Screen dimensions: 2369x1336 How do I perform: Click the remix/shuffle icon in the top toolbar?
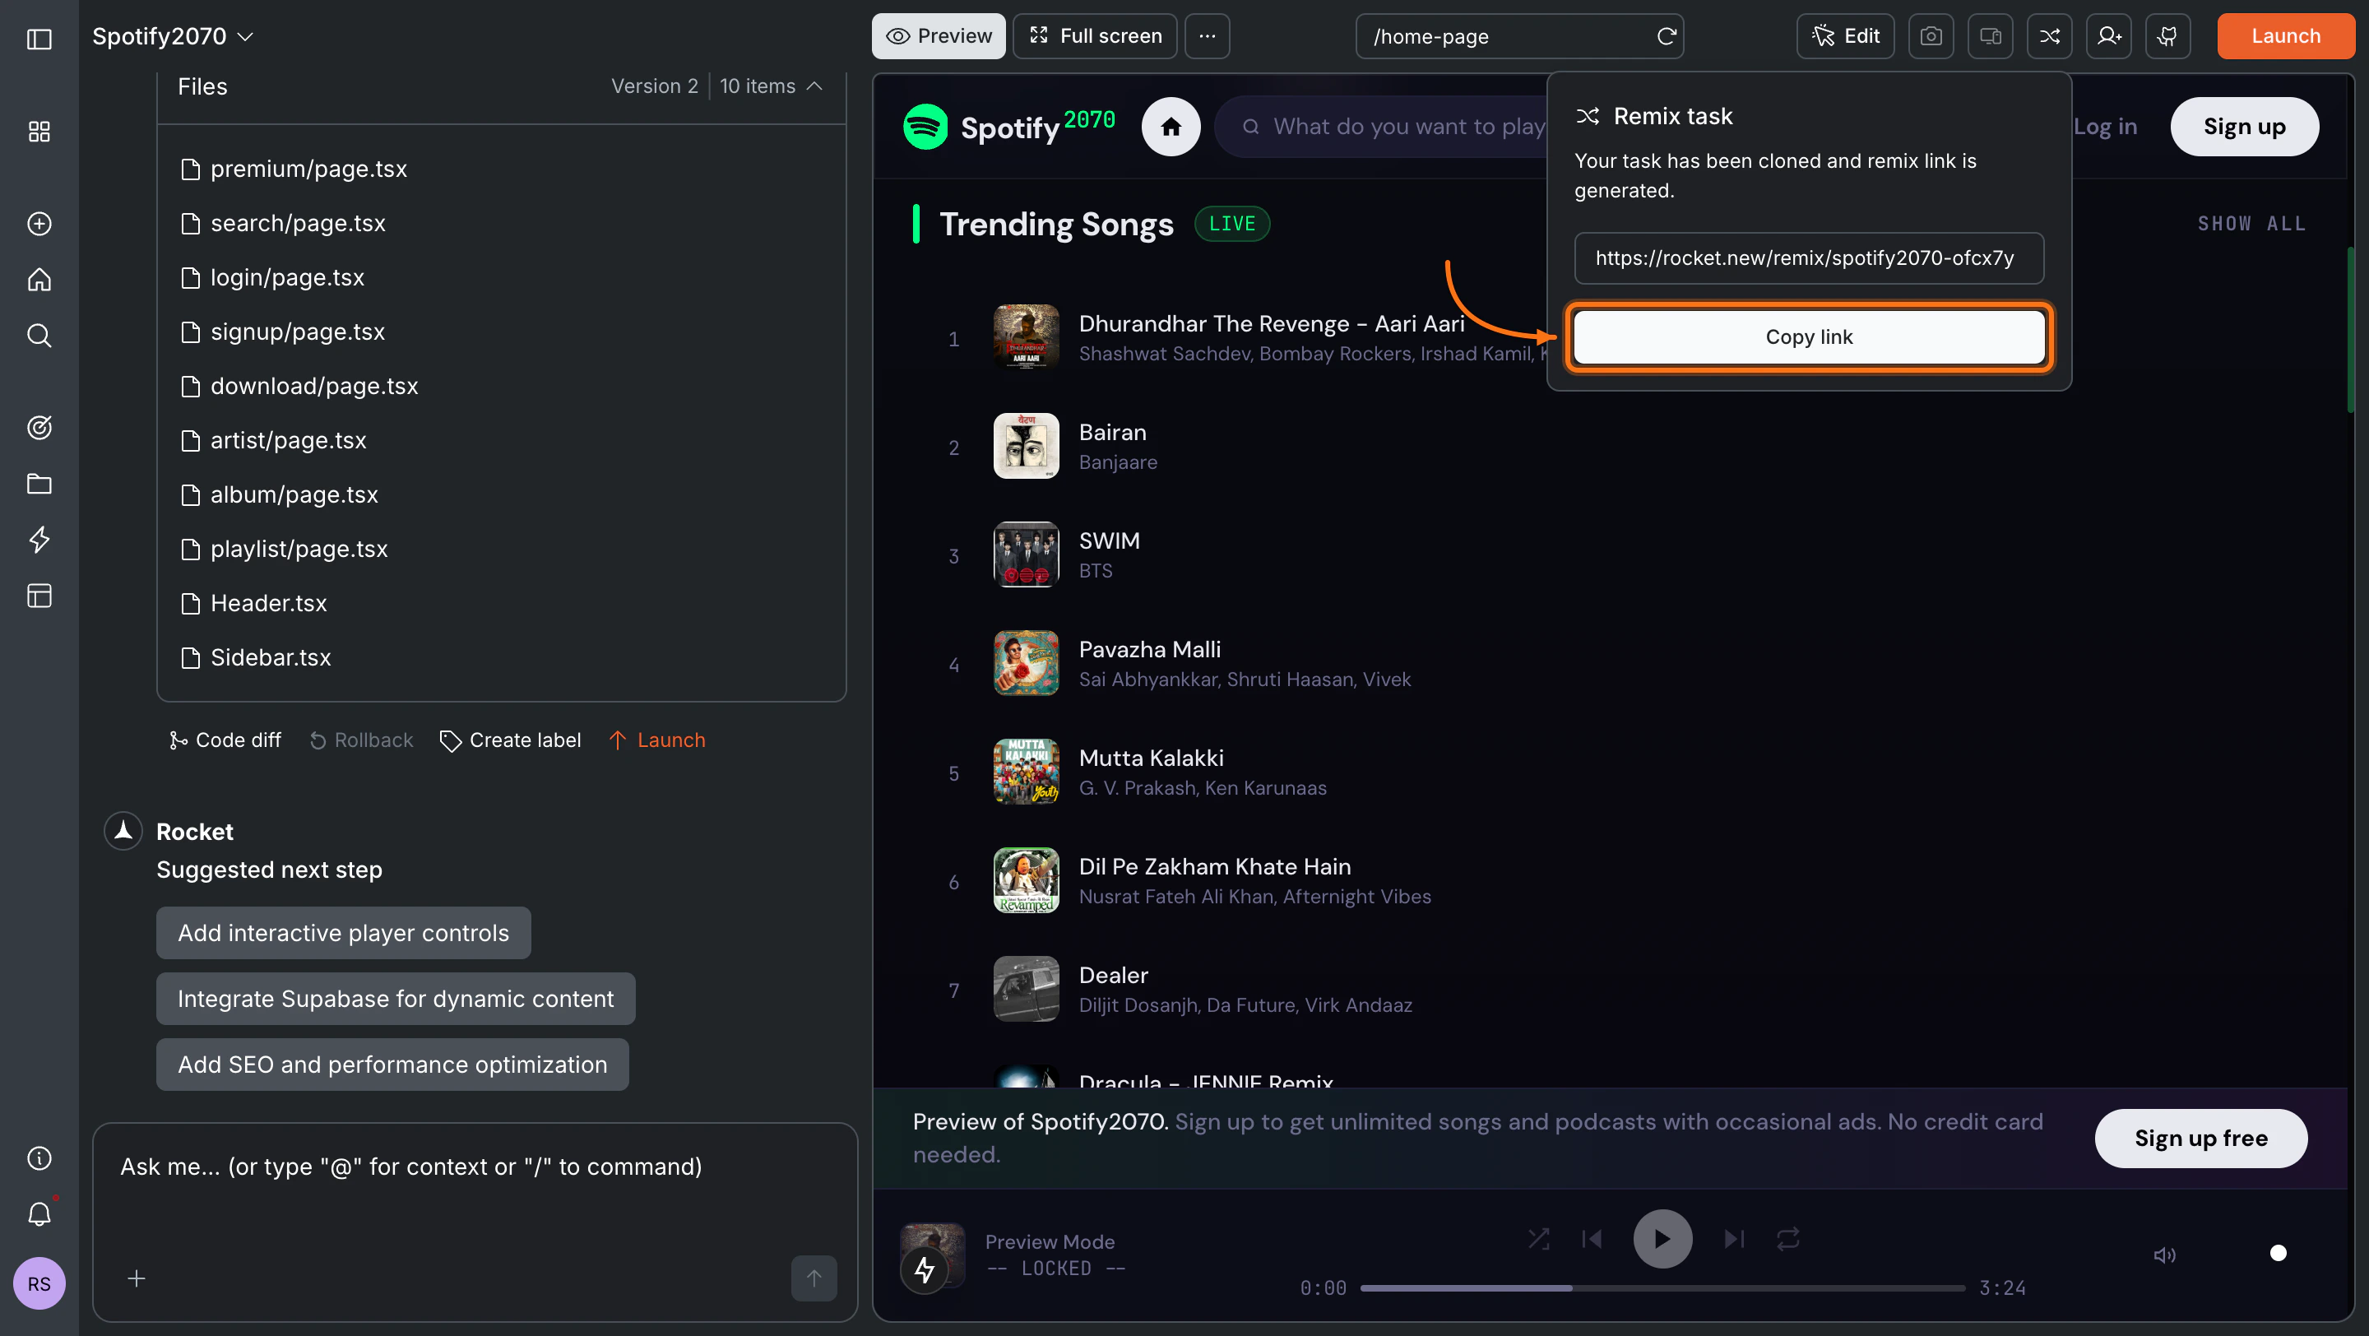point(2050,36)
